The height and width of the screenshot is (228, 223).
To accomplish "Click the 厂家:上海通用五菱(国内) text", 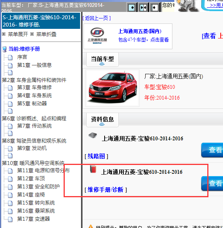I will pyautogui.click(x=174, y=77).
